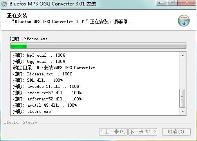The height and width of the screenshot is (141, 197).
Task: Click the maximize button in the title bar
Action: coord(172,3)
